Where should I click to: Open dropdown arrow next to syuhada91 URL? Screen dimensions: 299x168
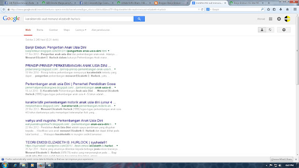[x=117, y=146]
